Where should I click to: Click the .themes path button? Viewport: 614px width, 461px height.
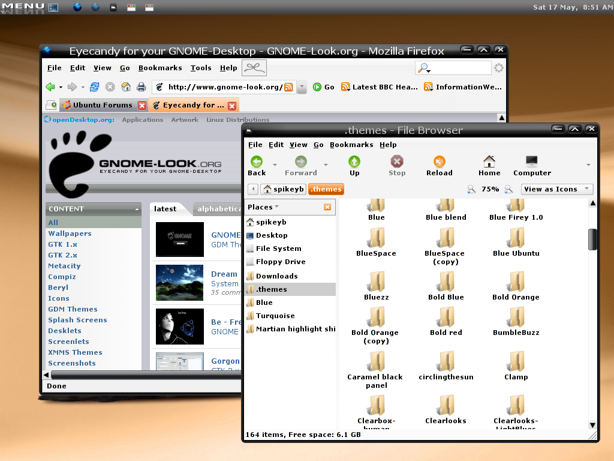point(326,189)
